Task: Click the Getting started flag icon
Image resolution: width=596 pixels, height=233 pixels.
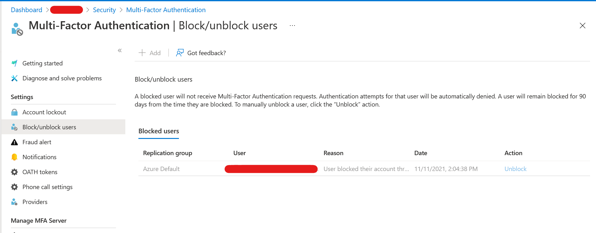Action: click(14, 63)
